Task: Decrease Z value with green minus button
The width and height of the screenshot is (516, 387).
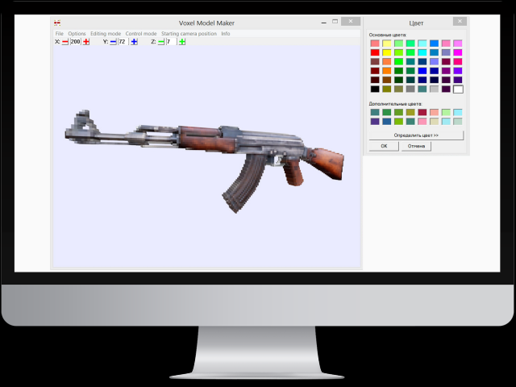Action: point(161,42)
